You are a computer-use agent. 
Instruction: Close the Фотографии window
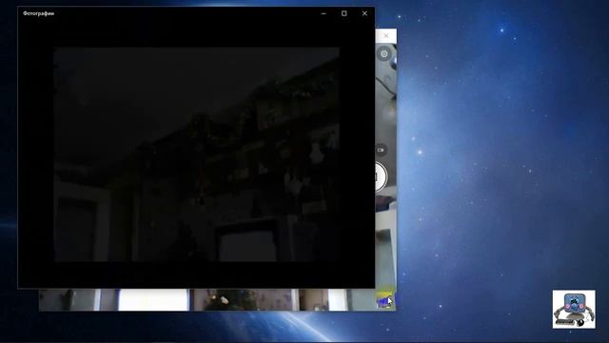tap(364, 13)
